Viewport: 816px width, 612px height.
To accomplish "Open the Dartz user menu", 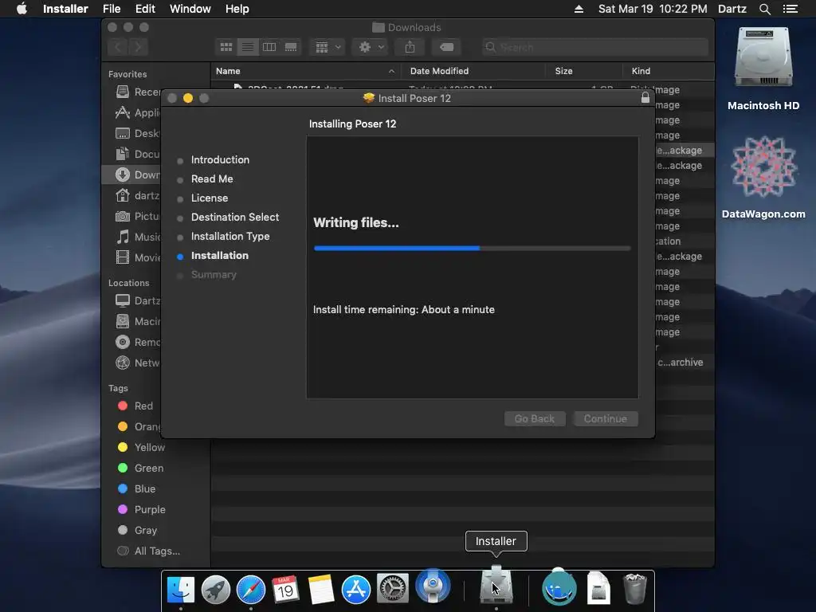I will coord(732,9).
